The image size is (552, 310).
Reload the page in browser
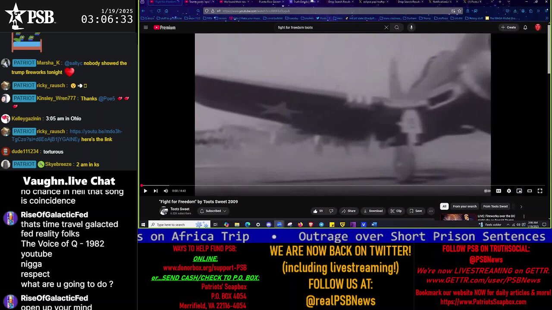point(159,11)
